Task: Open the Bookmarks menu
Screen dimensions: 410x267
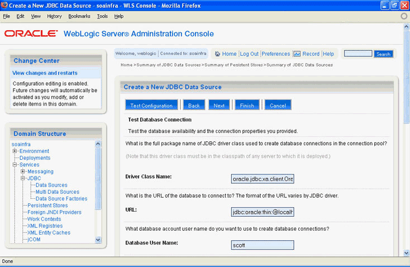Action: click(79, 16)
